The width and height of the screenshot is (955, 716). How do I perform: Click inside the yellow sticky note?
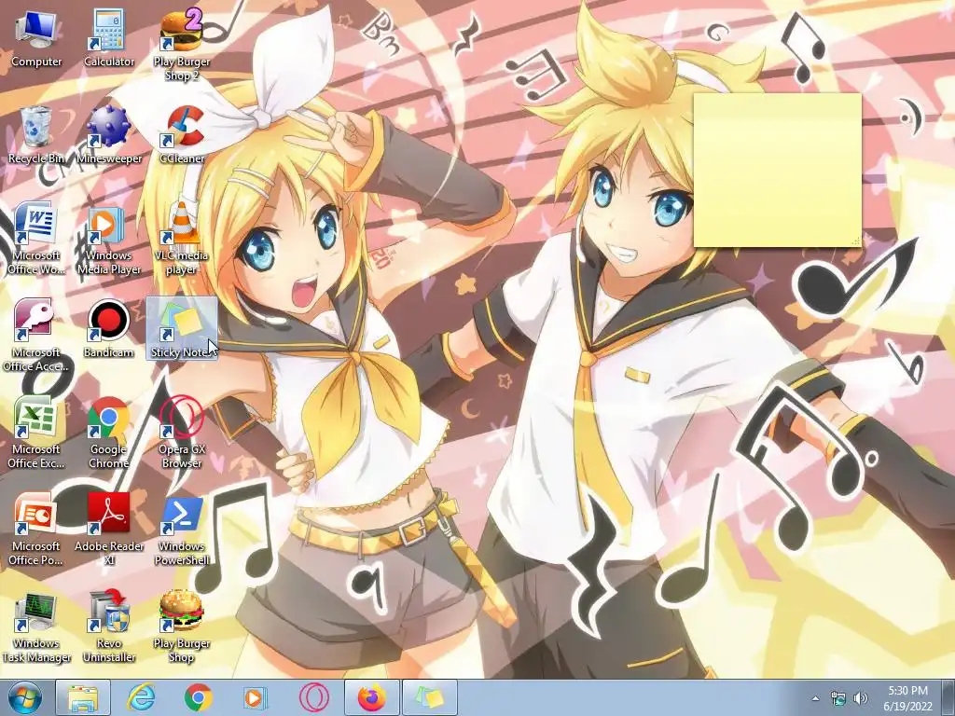pos(778,171)
